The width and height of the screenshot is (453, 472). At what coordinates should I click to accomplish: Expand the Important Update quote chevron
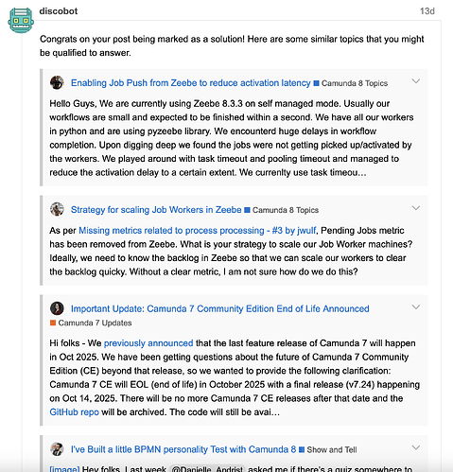(x=416, y=307)
